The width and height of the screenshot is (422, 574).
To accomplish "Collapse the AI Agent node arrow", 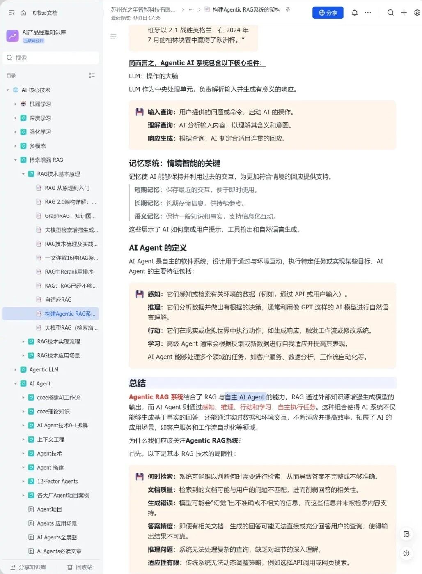I will click(x=15, y=383).
